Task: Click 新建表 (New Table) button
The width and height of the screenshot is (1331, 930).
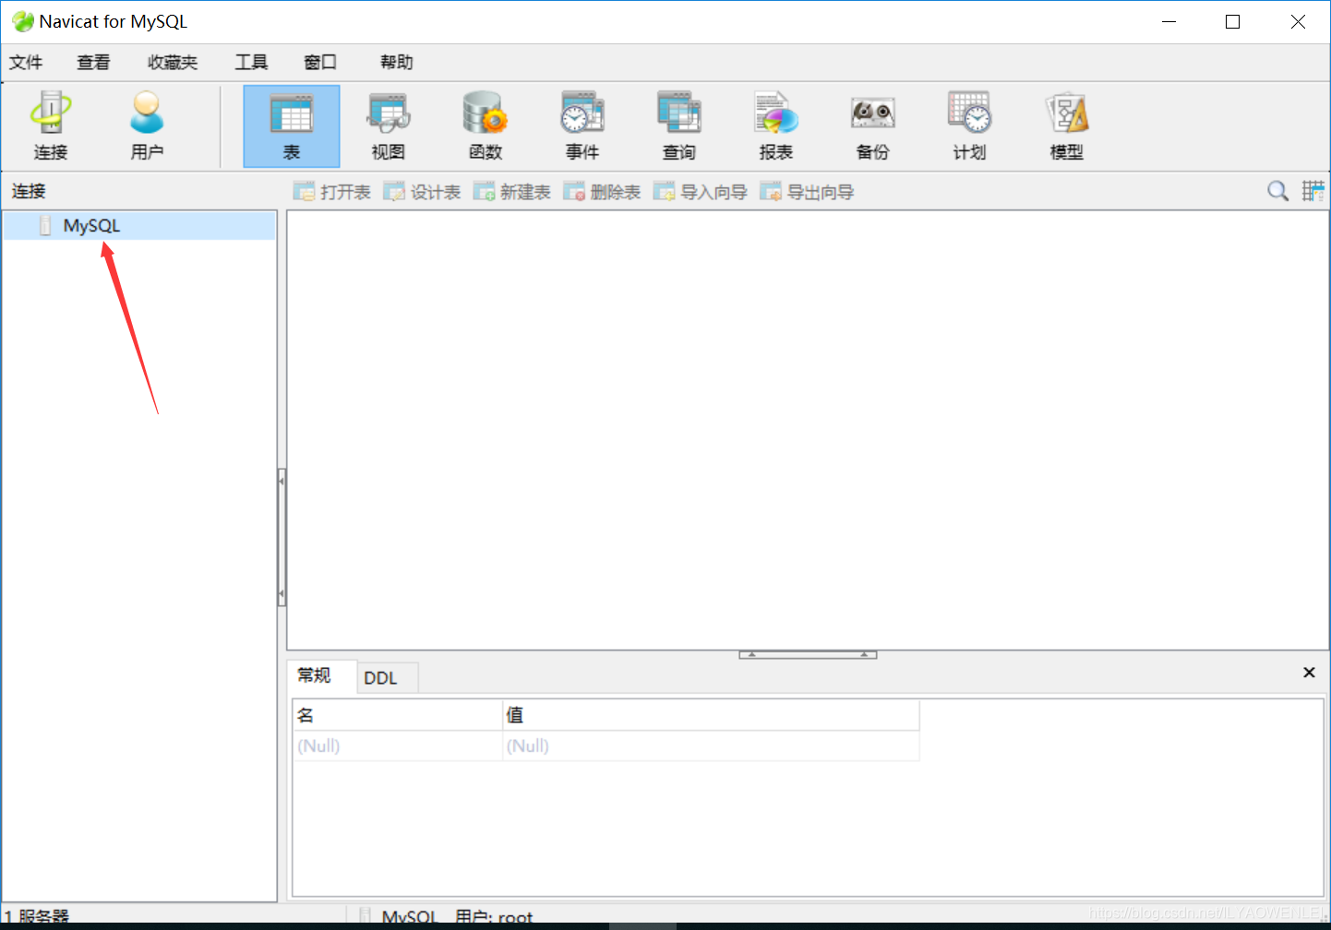Action: click(x=511, y=192)
